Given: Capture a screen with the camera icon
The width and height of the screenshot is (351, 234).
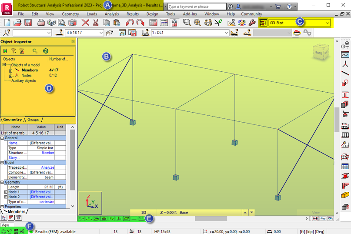Looking at the screenshot, I should 72,23.
